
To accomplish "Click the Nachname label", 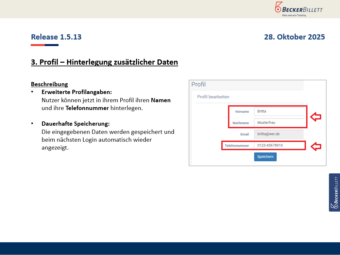I will pos(241,123).
